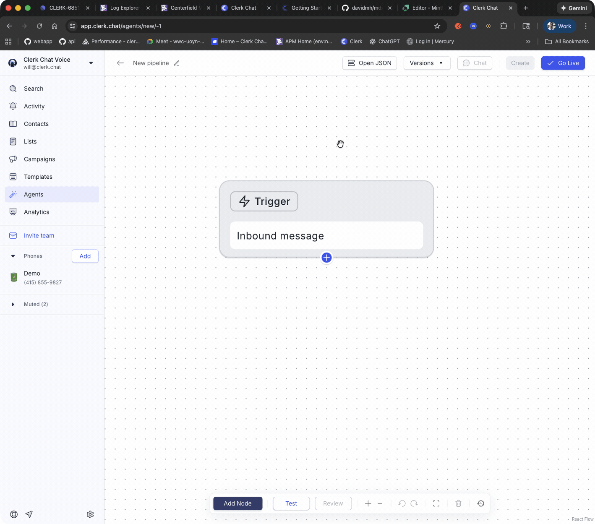Collapse the Phones section
595x524 pixels.
[13, 256]
